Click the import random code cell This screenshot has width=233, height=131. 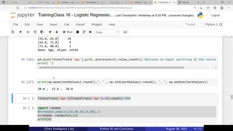click(127, 114)
